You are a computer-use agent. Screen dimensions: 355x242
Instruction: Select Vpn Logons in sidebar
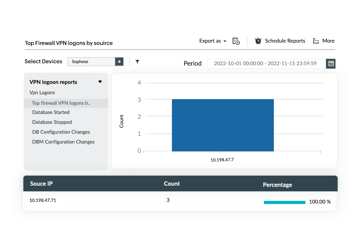click(42, 92)
